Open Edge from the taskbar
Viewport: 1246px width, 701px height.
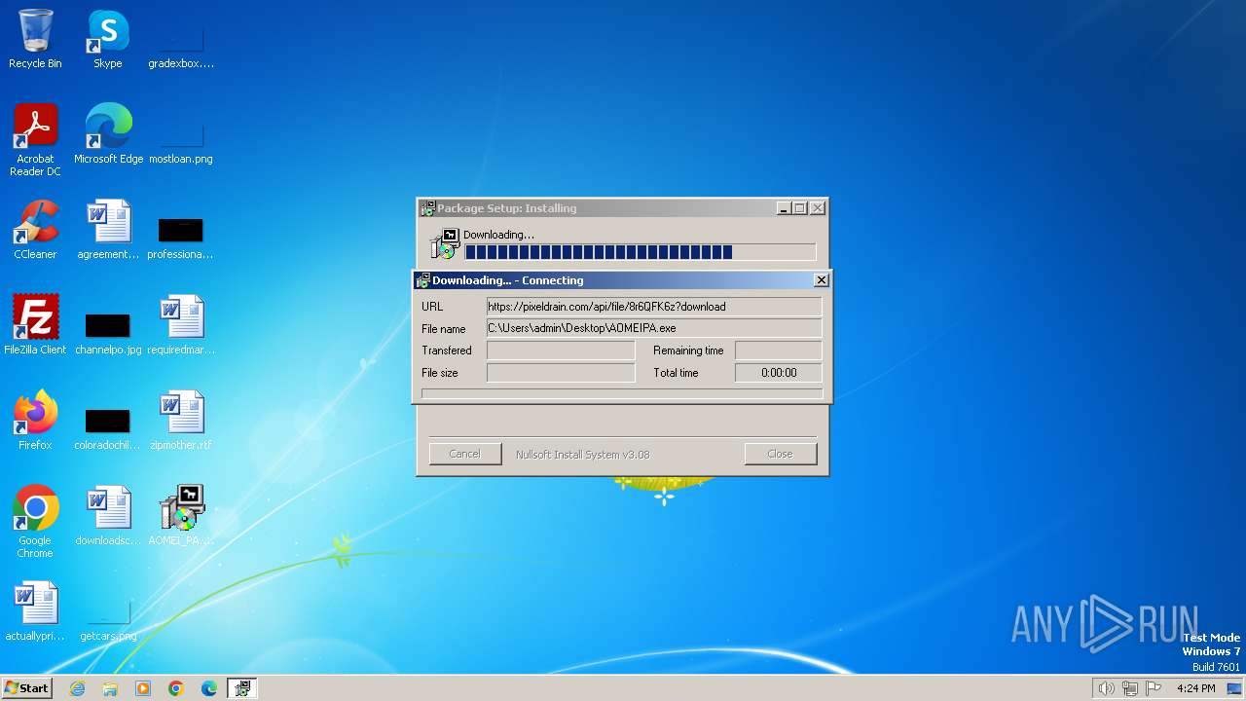point(209,688)
